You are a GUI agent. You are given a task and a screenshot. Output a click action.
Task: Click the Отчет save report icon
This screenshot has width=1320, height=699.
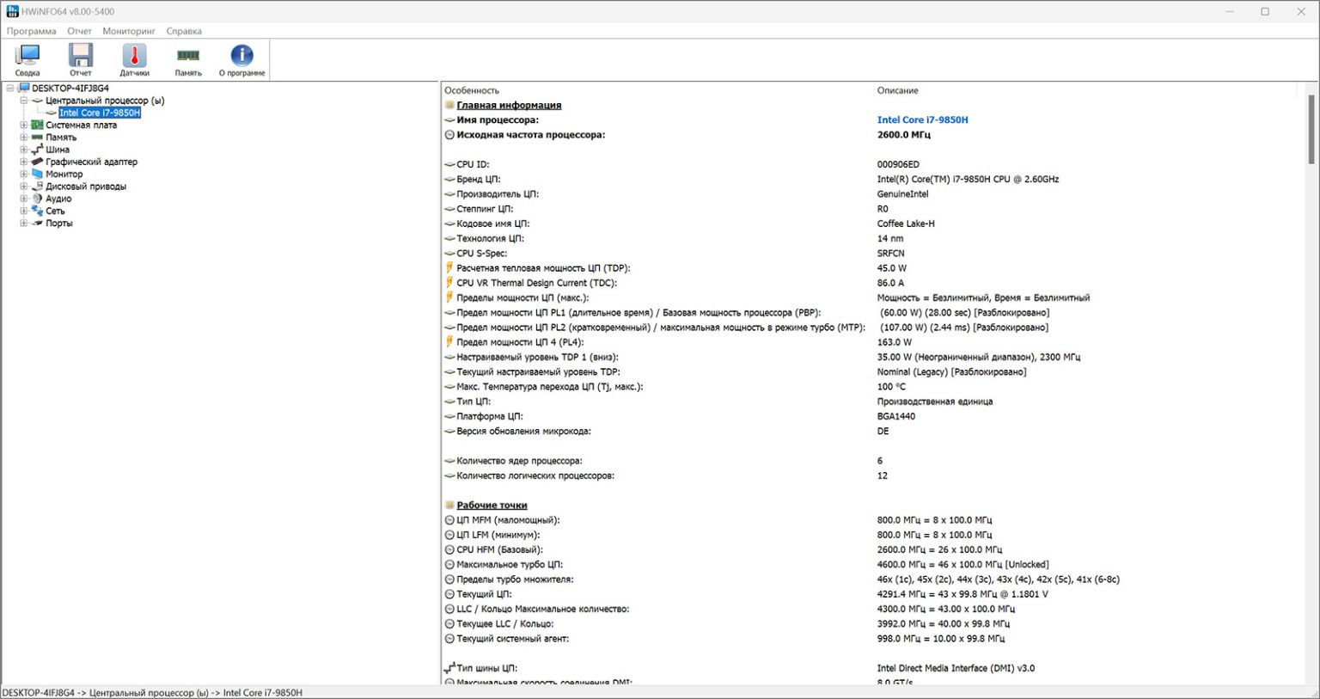(x=81, y=57)
